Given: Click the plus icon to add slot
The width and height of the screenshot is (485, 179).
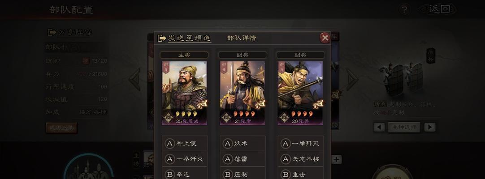Looking at the screenshot, I should pos(337,160).
